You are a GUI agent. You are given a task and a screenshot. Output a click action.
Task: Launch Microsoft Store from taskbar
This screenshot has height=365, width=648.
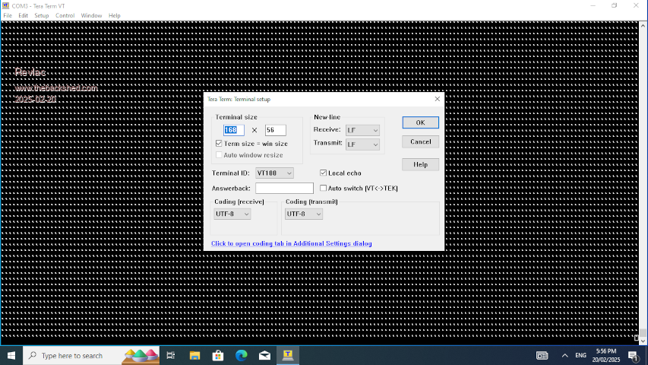(217, 355)
